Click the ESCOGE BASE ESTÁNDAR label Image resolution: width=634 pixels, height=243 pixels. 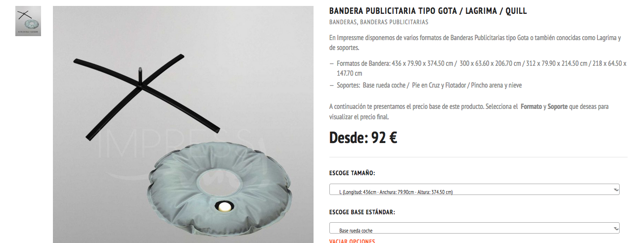point(362,212)
